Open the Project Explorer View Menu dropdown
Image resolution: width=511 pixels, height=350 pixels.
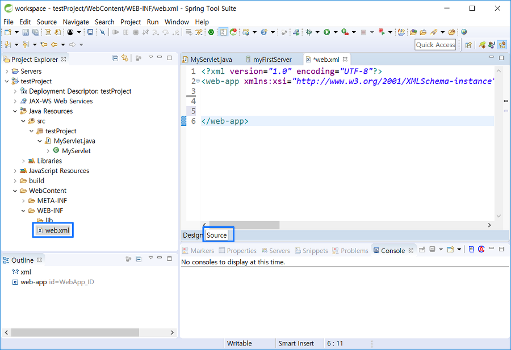coord(150,58)
